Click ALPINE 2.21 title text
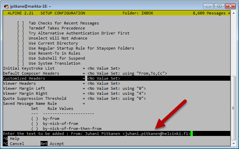 [x=20, y=13]
